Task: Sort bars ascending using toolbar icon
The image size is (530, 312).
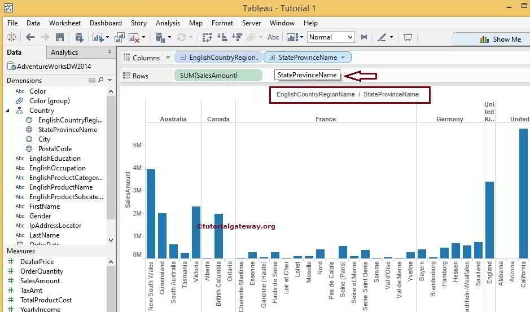Action: pos(222,37)
